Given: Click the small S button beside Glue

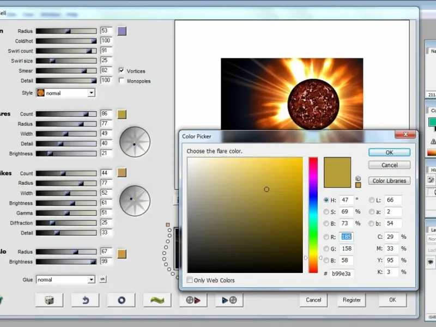Looking at the screenshot, I should 102,280.
